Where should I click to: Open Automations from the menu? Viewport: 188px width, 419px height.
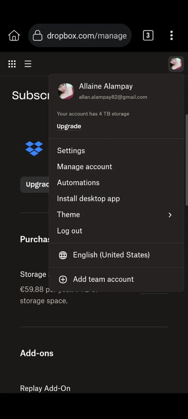(78, 183)
